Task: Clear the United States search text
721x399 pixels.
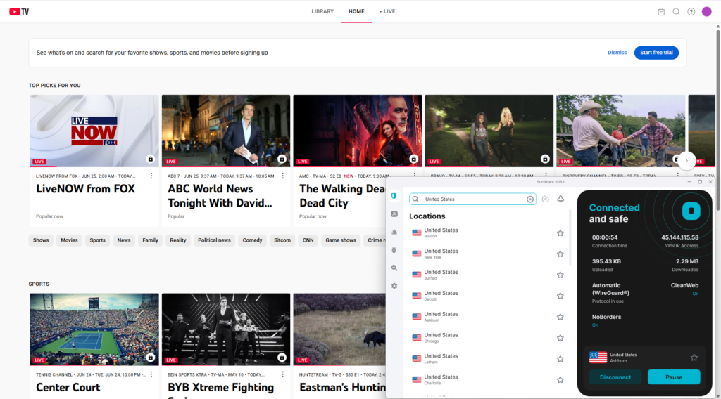Action: (530, 199)
